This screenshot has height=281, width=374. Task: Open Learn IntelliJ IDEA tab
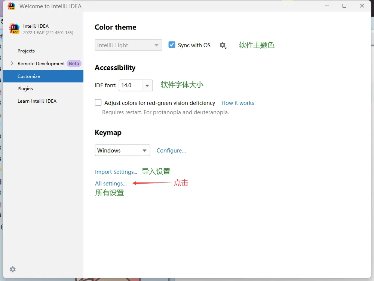pos(37,101)
